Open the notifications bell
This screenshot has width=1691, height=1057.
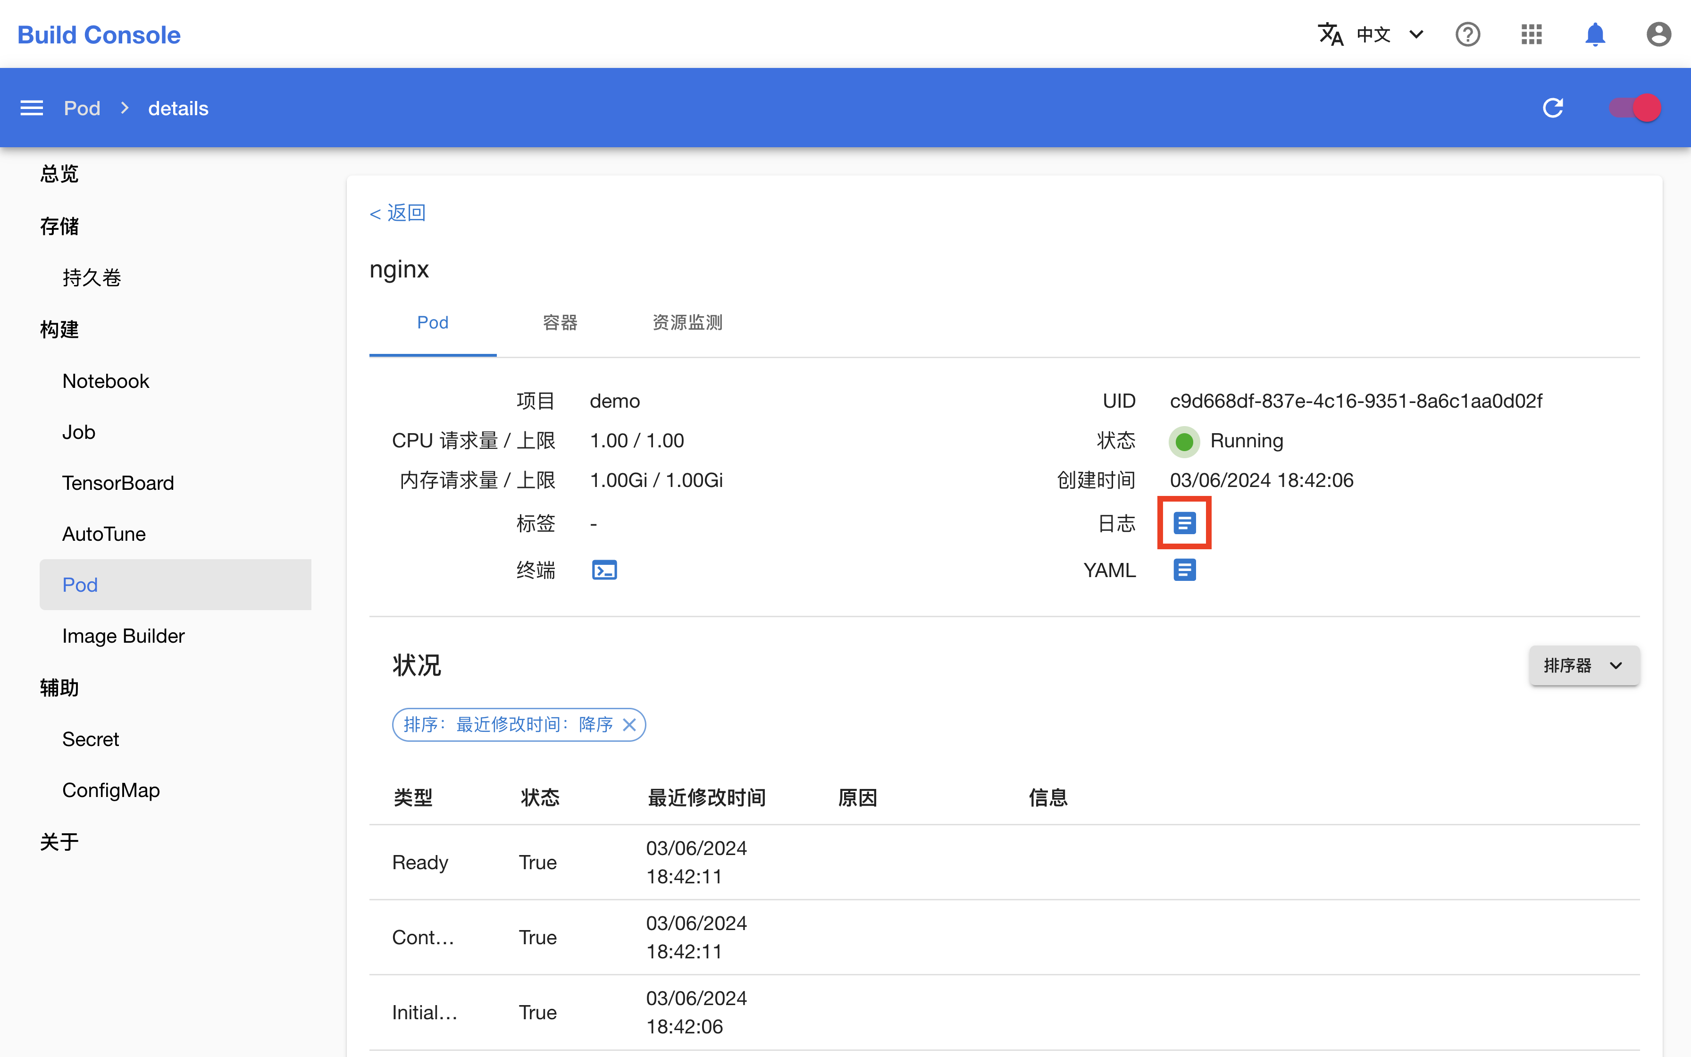point(1595,34)
